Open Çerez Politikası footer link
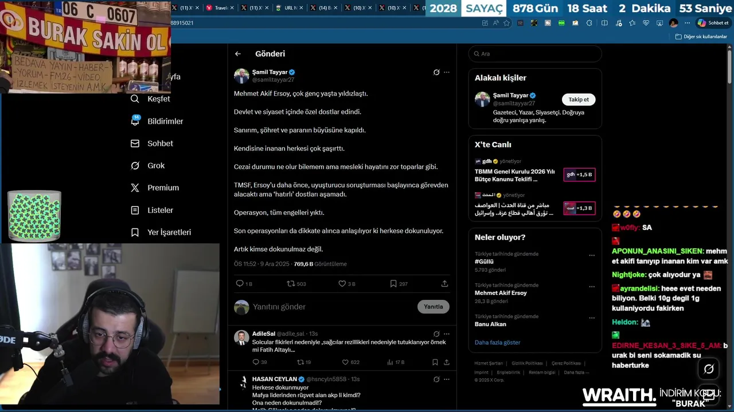 (566, 363)
